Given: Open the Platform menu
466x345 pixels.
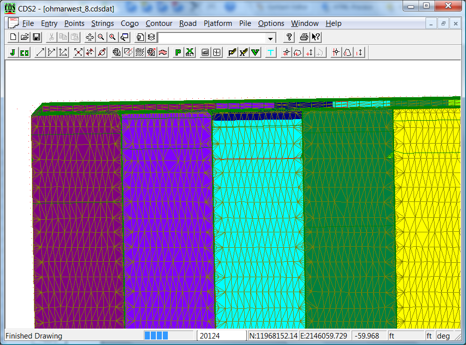Looking at the screenshot, I should 218,23.
